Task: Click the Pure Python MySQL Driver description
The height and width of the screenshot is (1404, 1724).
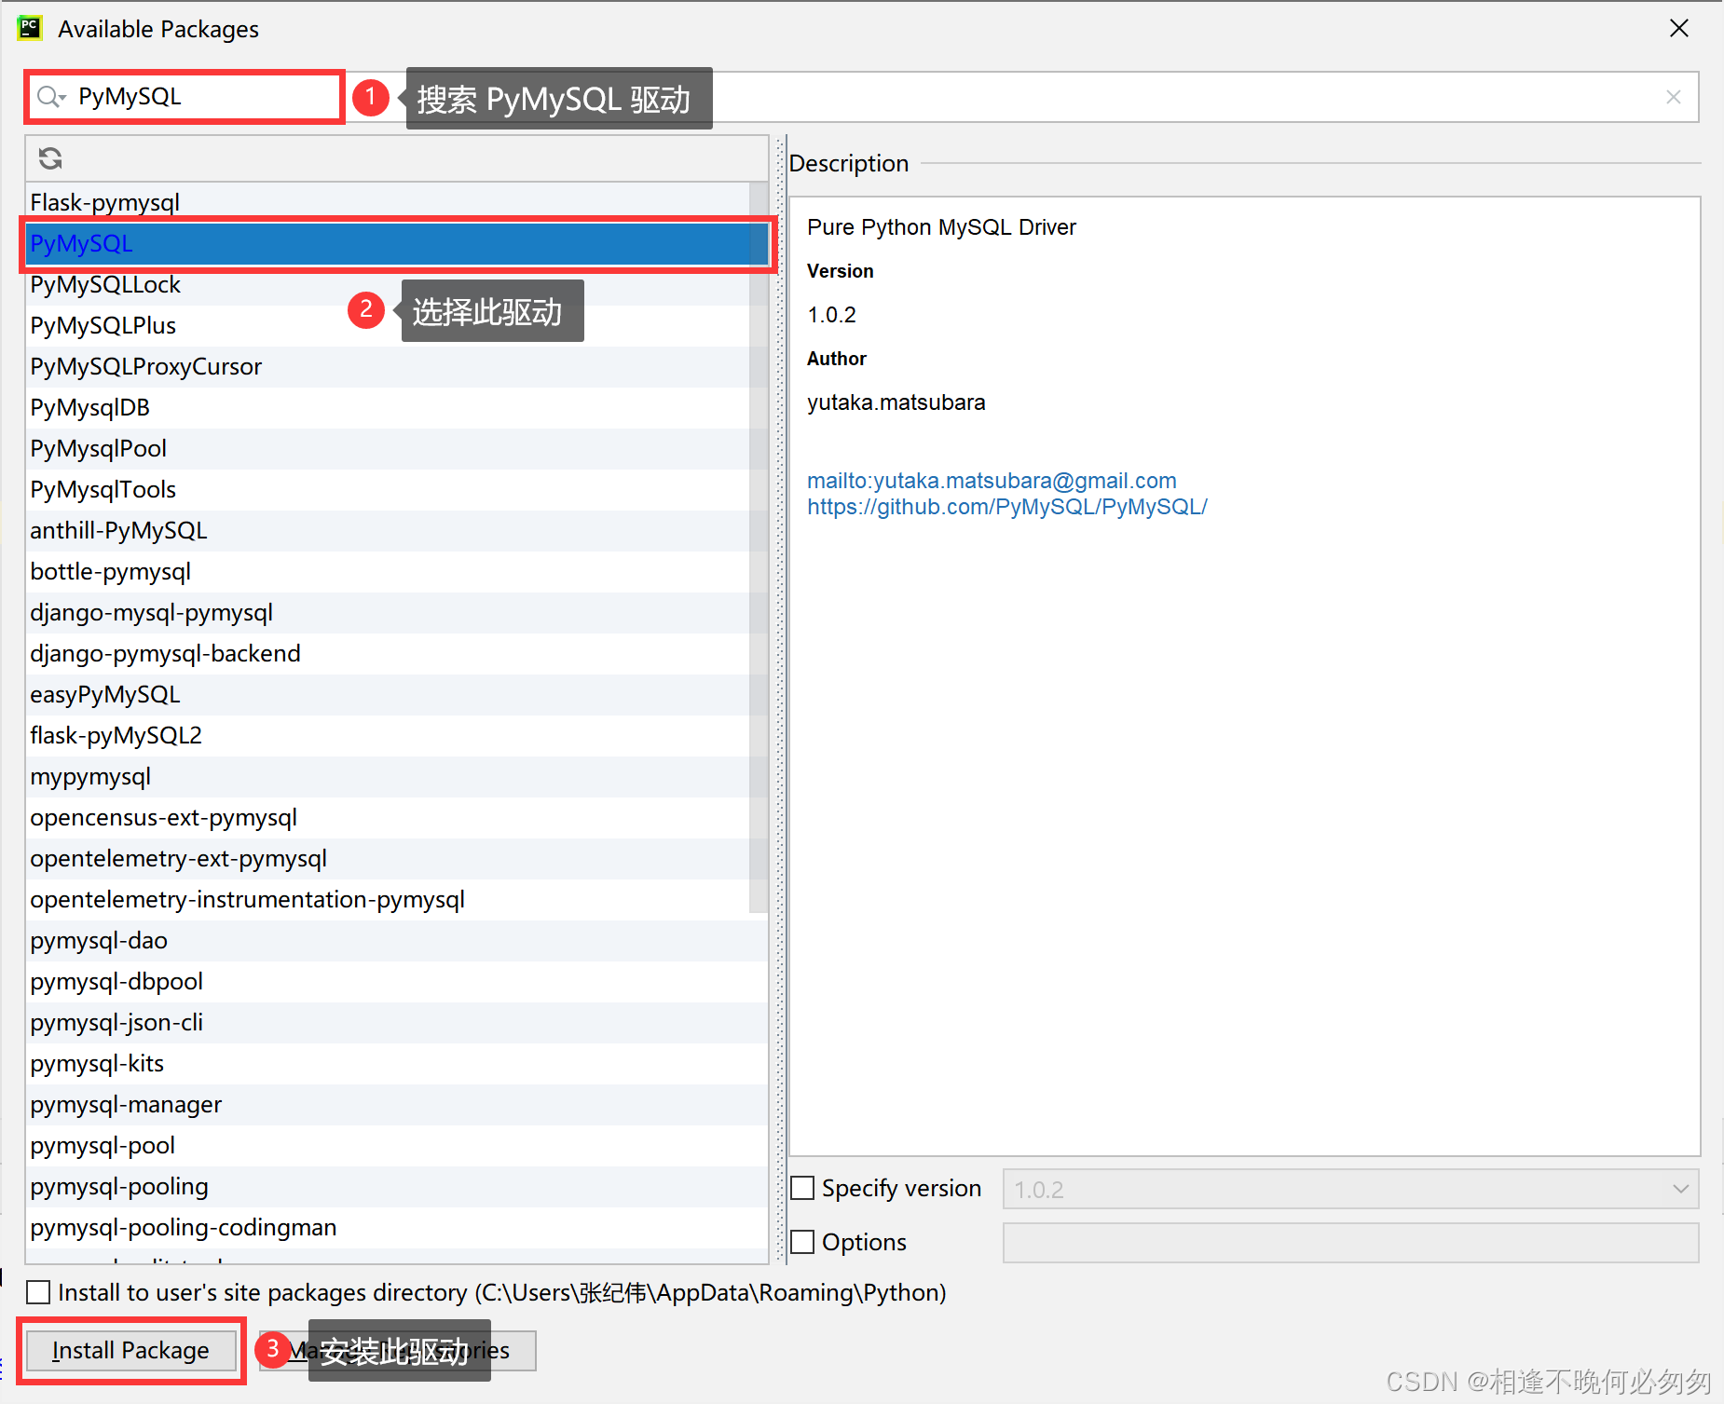Action: click(941, 227)
